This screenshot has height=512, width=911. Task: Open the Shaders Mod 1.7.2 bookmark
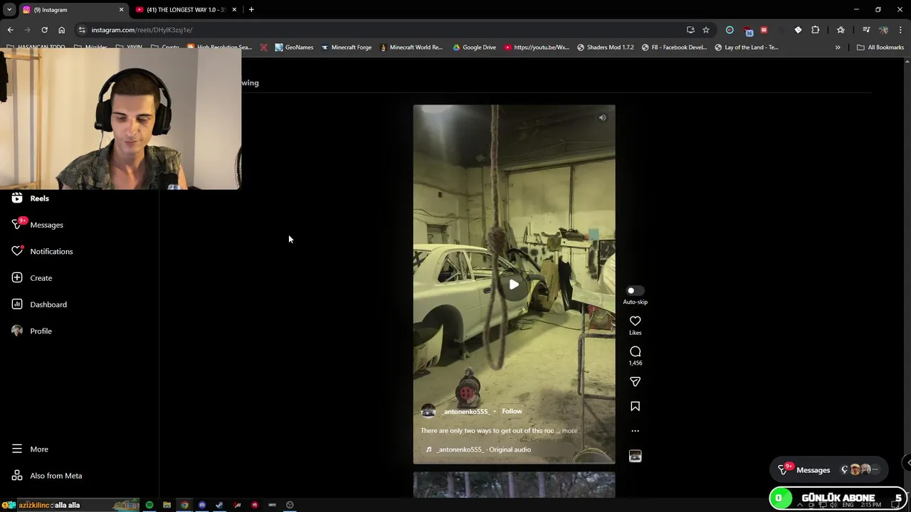tap(604, 48)
